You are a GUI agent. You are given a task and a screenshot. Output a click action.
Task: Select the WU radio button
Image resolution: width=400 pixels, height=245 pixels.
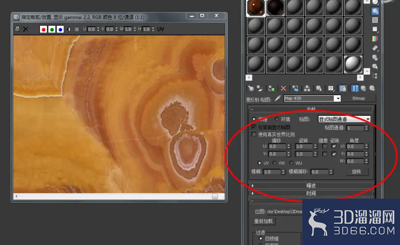coord(291,163)
